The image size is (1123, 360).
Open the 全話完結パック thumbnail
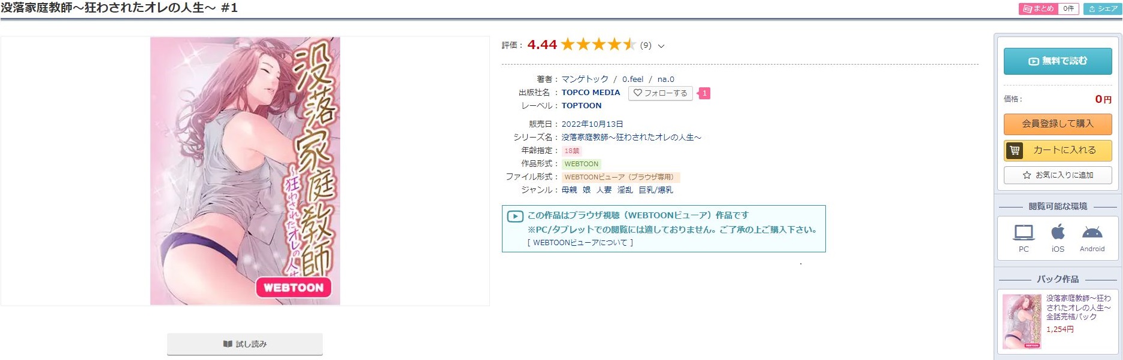[x=1022, y=321]
